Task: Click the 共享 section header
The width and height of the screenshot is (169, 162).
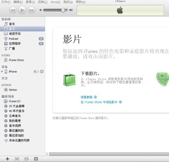Action: tap(4, 78)
